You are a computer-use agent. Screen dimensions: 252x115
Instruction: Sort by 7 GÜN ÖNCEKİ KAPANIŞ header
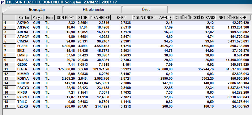pyautogui.click(x=153, y=18)
